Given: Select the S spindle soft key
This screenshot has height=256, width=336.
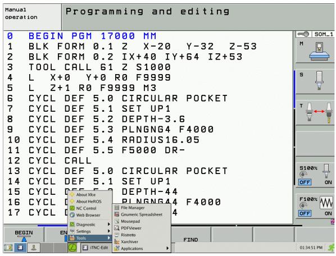Looking at the screenshot, I should pyautogui.click(x=315, y=81).
